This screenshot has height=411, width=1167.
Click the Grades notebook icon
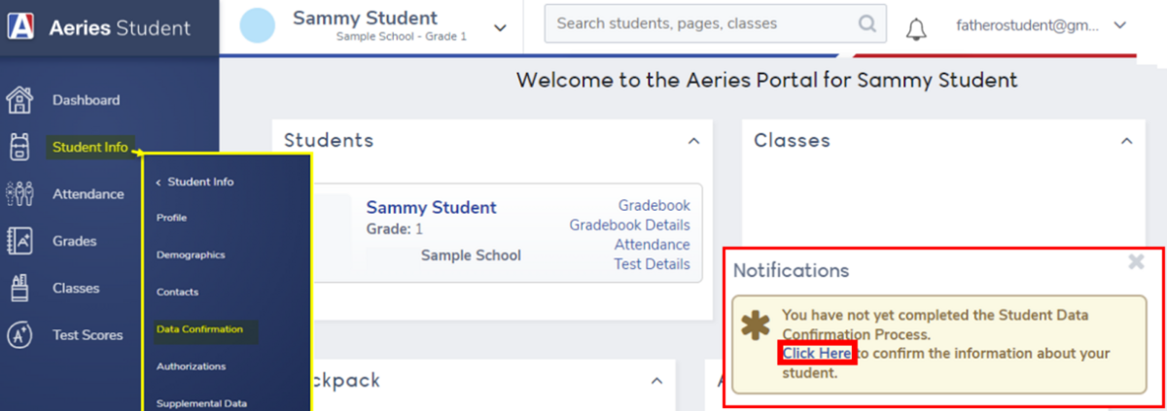click(x=19, y=241)
